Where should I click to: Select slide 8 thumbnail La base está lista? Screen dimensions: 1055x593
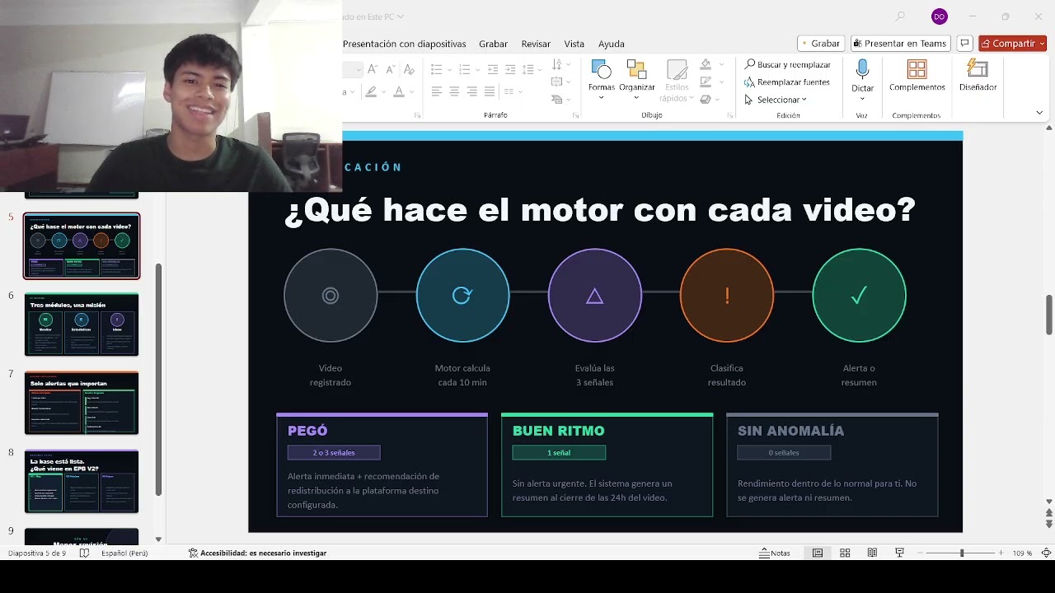pyautogui.click(x=82, y=481)
